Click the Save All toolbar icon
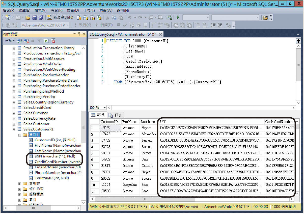304x214 pixels. tap(41, 18)
